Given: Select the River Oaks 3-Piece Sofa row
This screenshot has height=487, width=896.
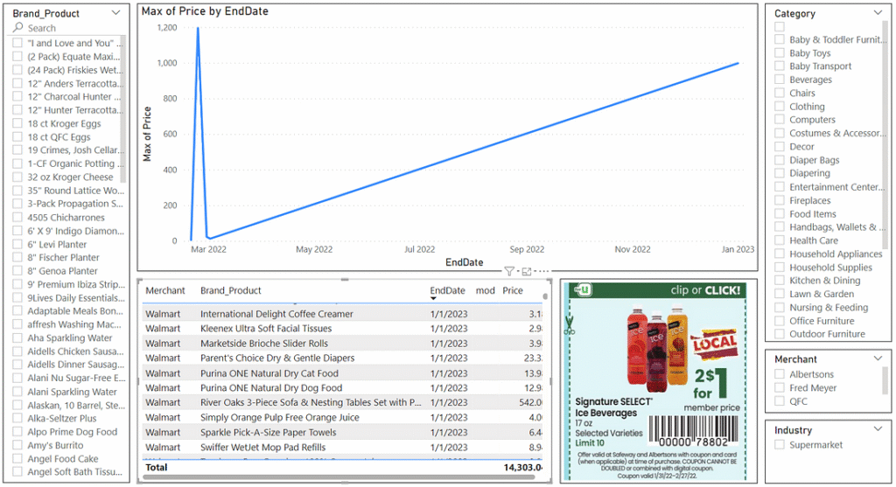Looking at the screenshot, I should tap(343, 402).
